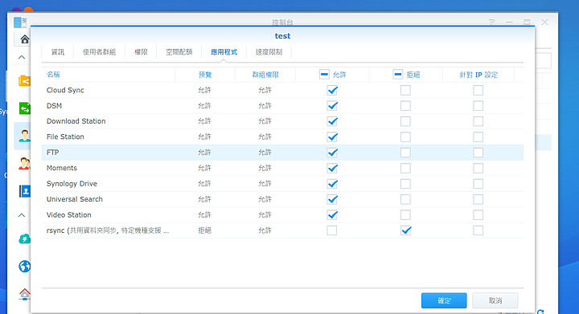Viewport: 579px width, 314px height.
Task: Open File Services green arrows icon
Action: pos(24,108)
